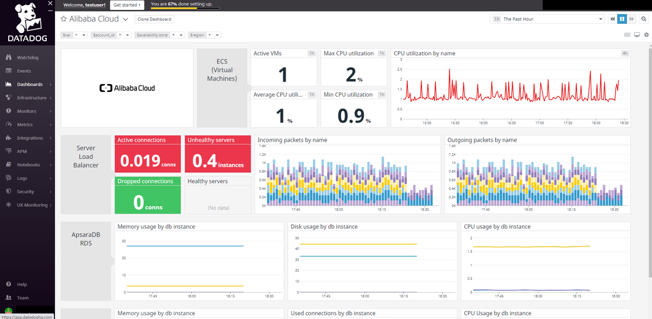Click the UX Monitoring icon
Screen dimensions: 652x319
(8, 205)
